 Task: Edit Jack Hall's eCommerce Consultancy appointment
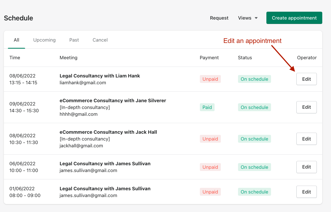tap(306, 139)
